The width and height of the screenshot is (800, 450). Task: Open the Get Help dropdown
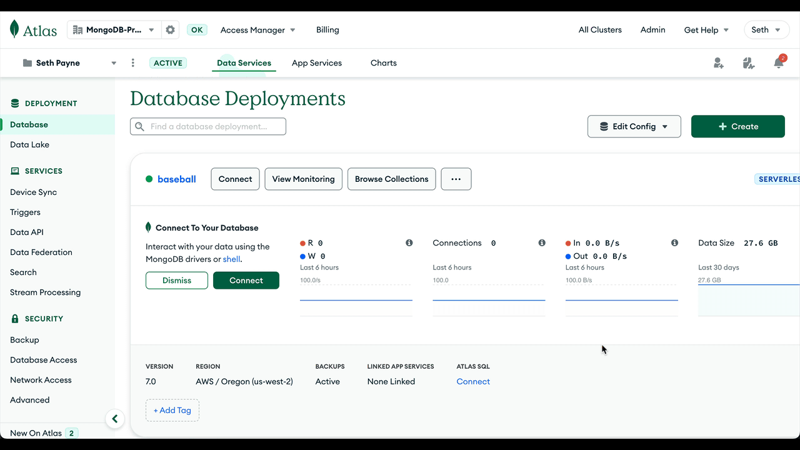706,30
